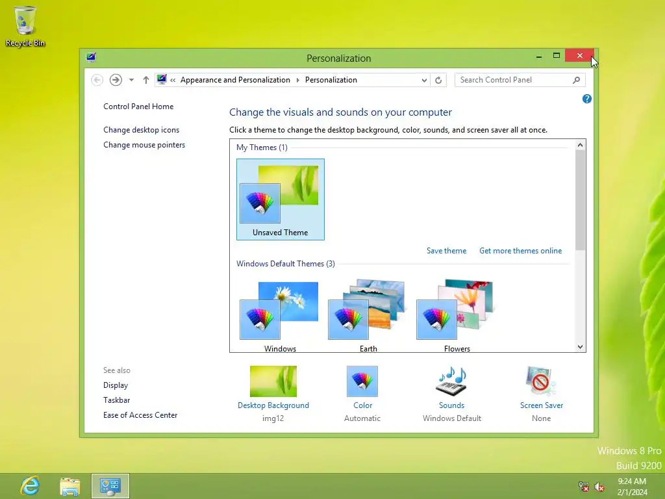Open Control Panel Home
This screenshot has width=665, height=499.
(x=138, y=107)
